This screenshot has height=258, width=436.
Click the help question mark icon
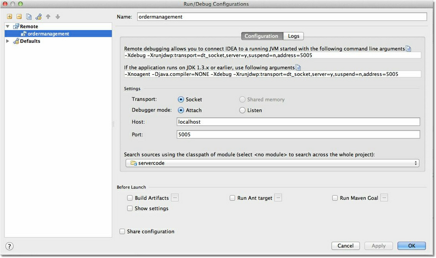click(x=9, y=246)
